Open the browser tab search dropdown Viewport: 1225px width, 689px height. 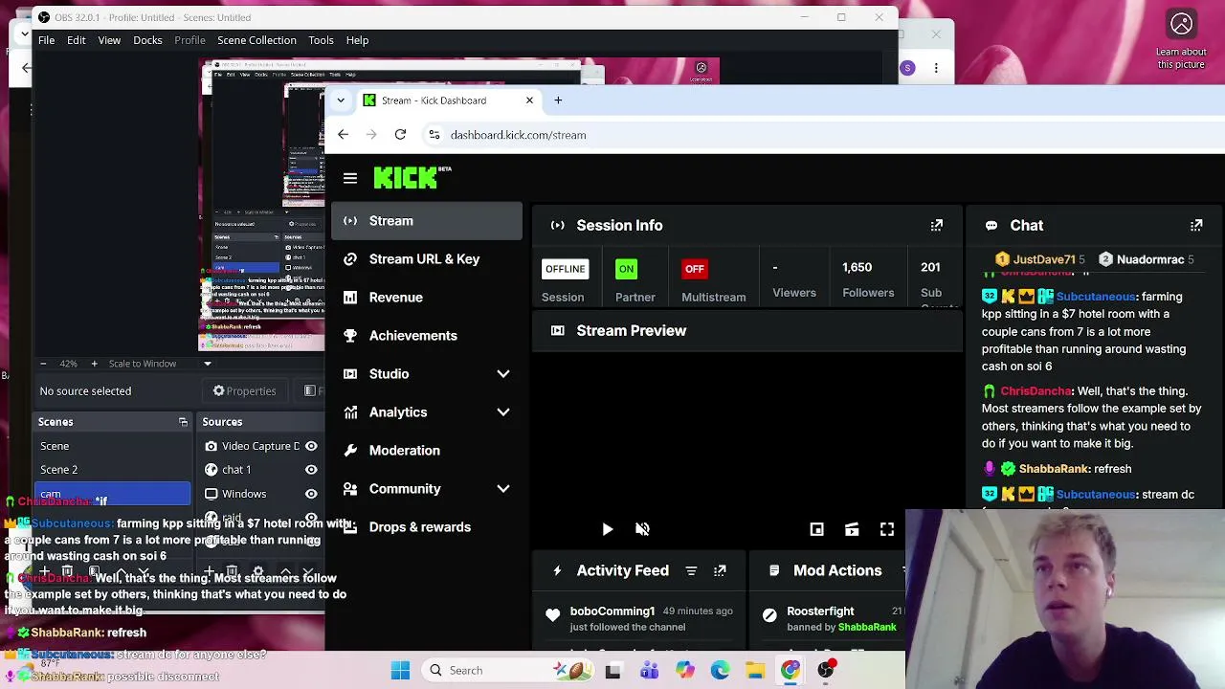tap(341, 100)
